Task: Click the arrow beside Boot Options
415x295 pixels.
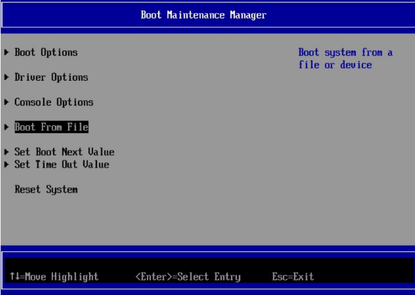Action: (x=7, y=52)
